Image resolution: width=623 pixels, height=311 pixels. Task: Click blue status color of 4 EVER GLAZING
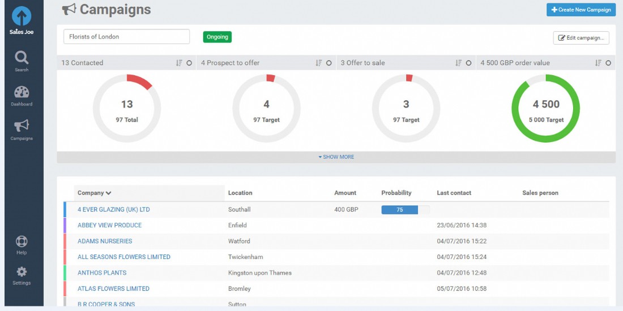click(x=65, y=209)
